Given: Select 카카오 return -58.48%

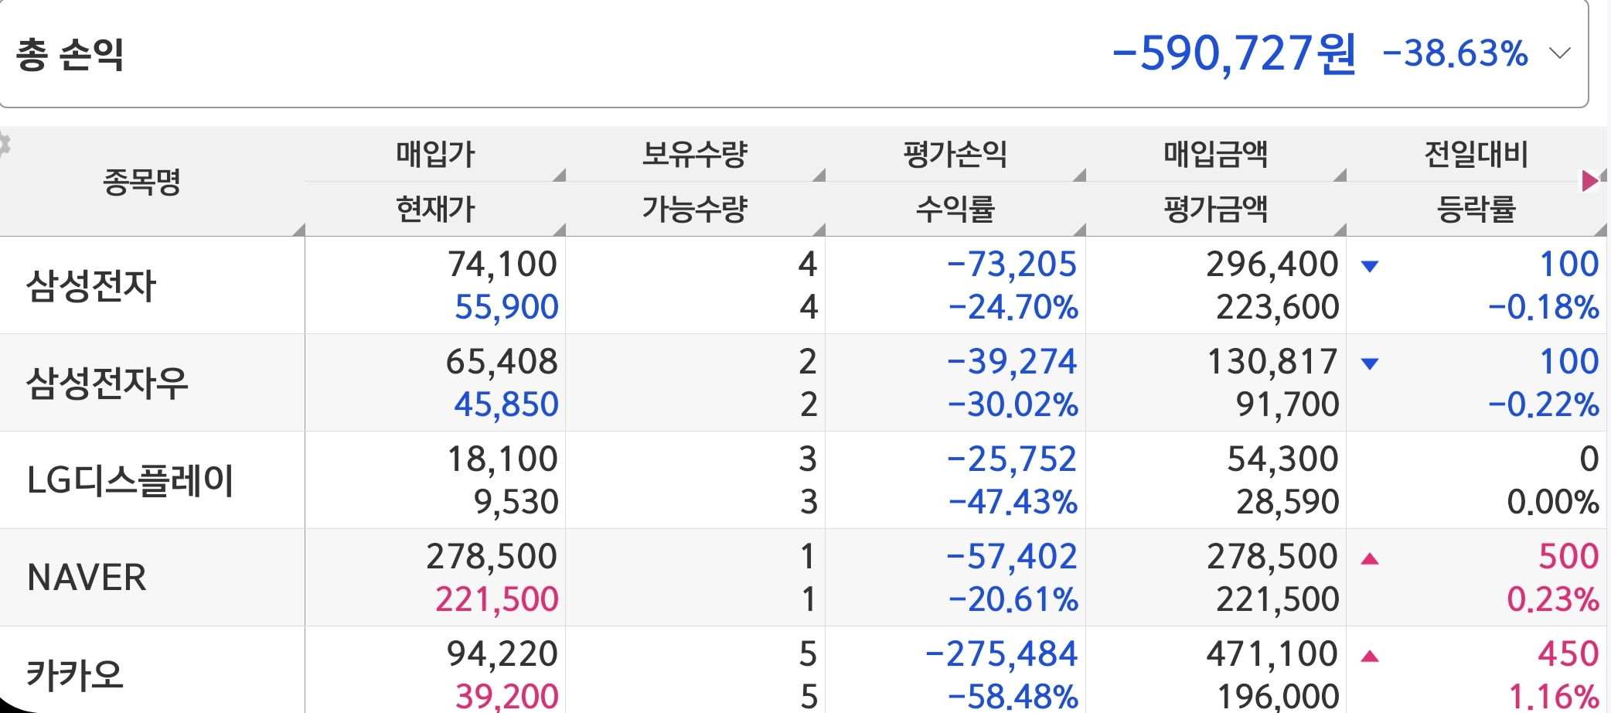Looking at the screenshot, I should pyautogui.click(x=1013, y=697).
